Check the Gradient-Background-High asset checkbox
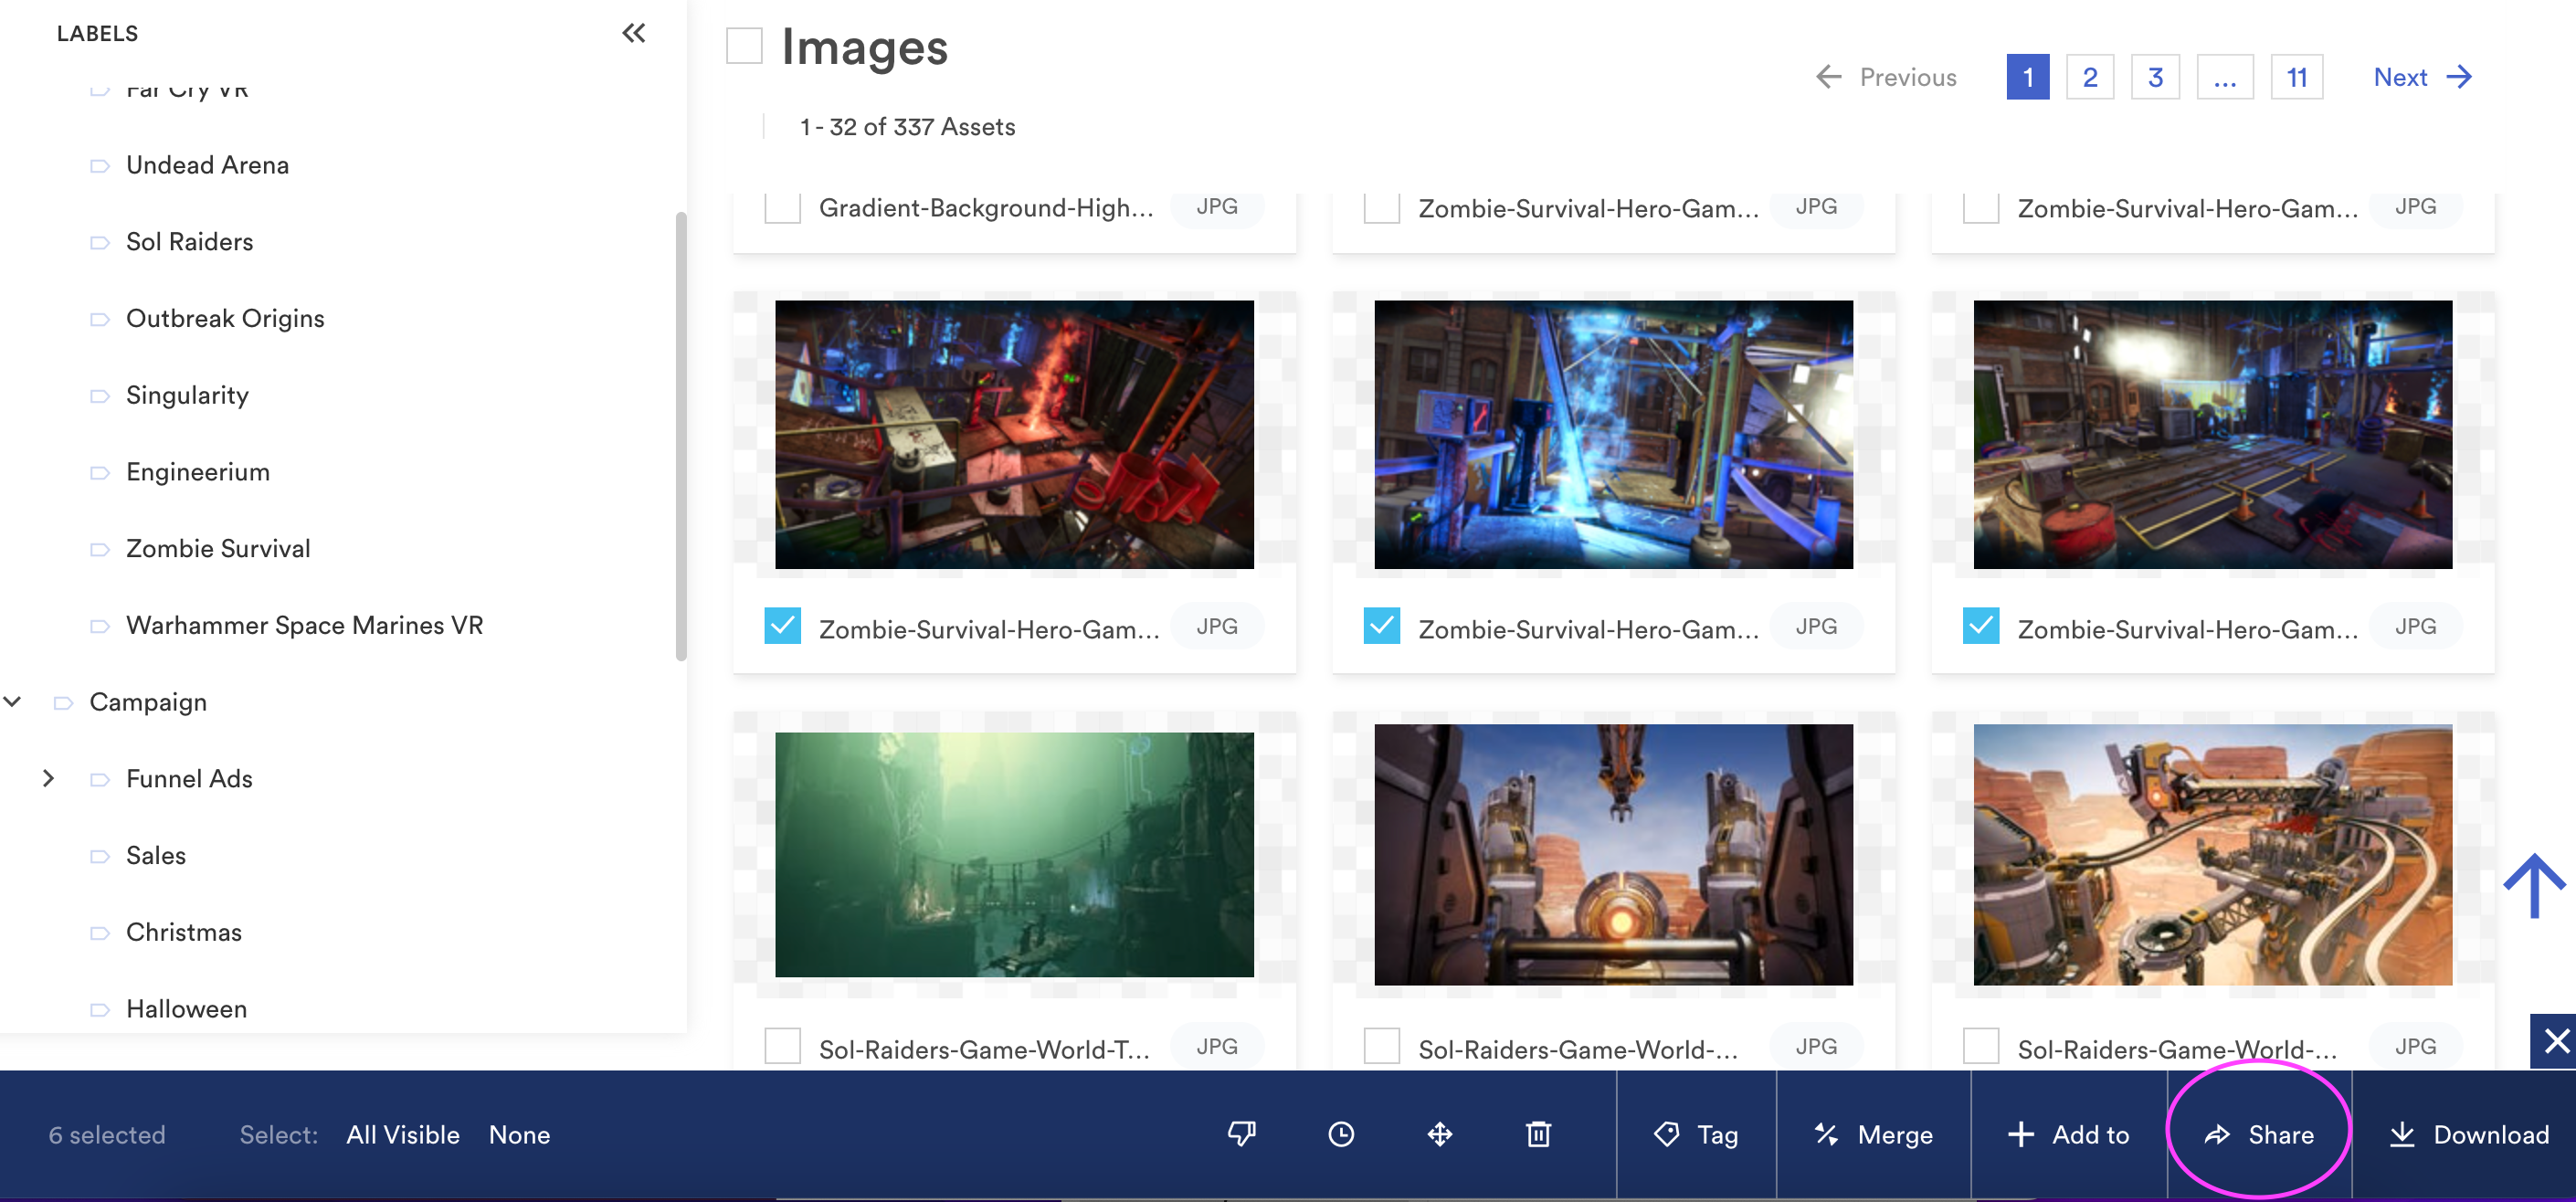 [782, 207]
